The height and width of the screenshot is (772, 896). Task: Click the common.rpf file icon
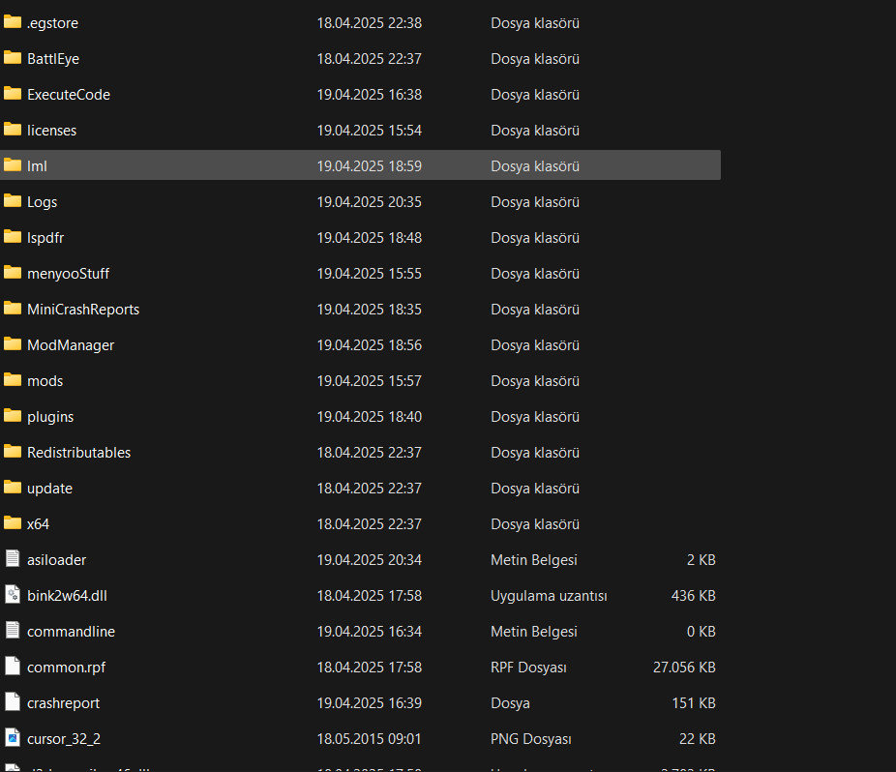tap(13, 667)
